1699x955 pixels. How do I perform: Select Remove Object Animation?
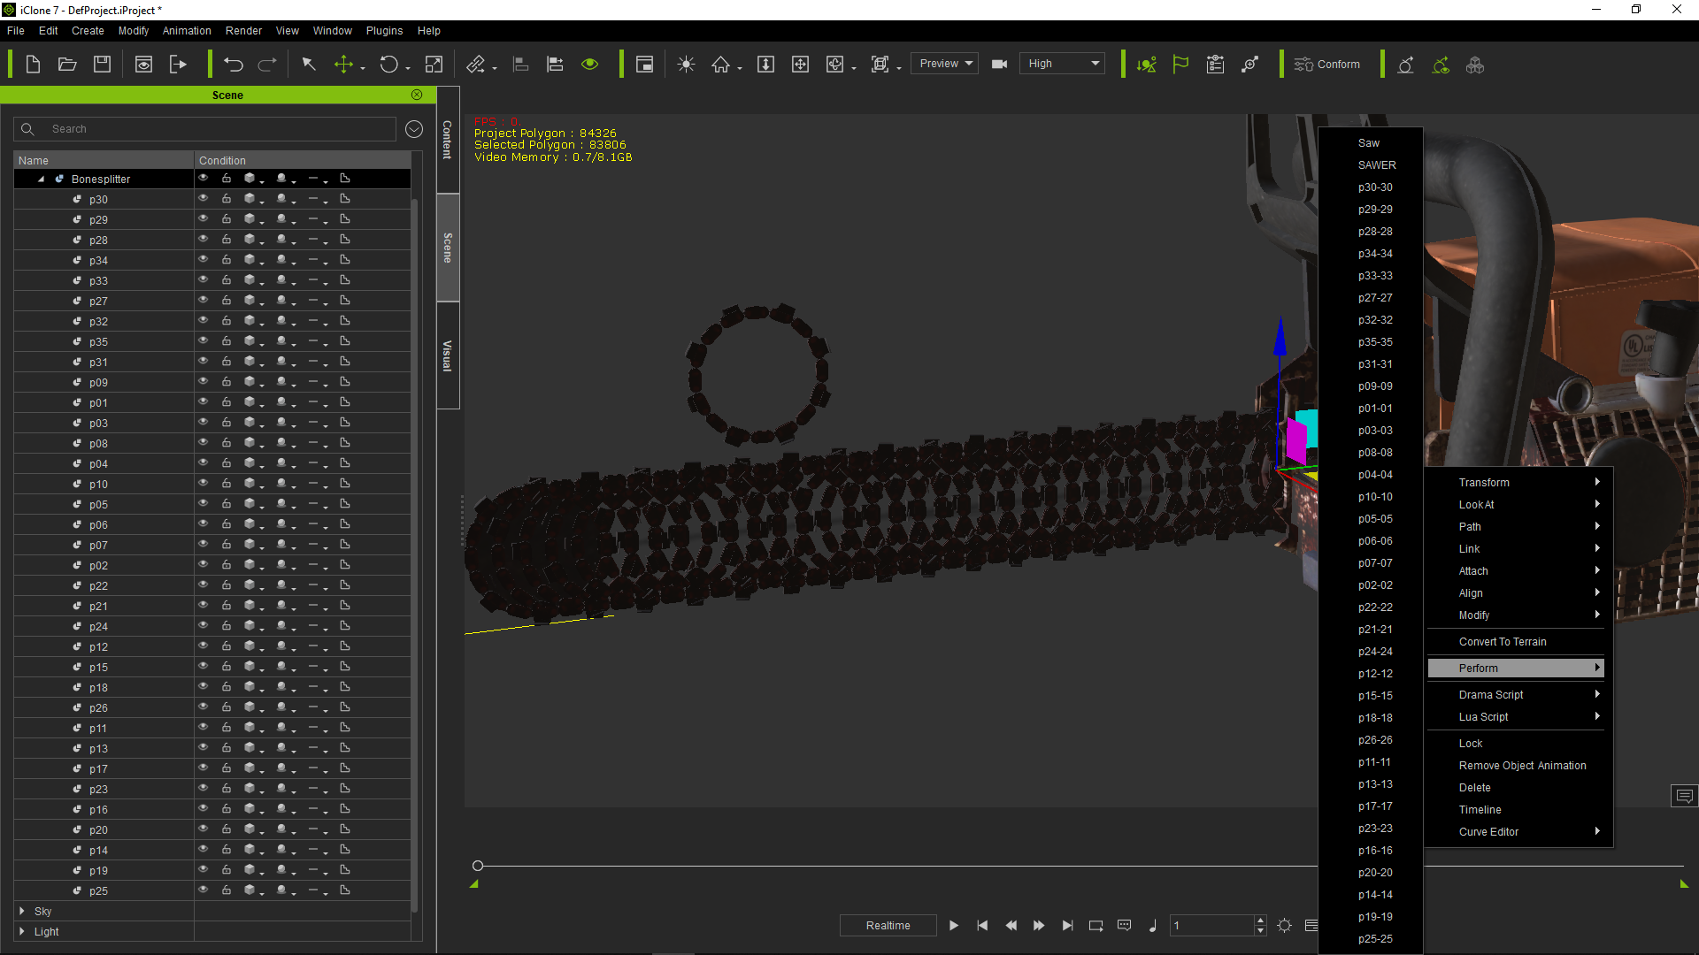[x=1522, y=765]
